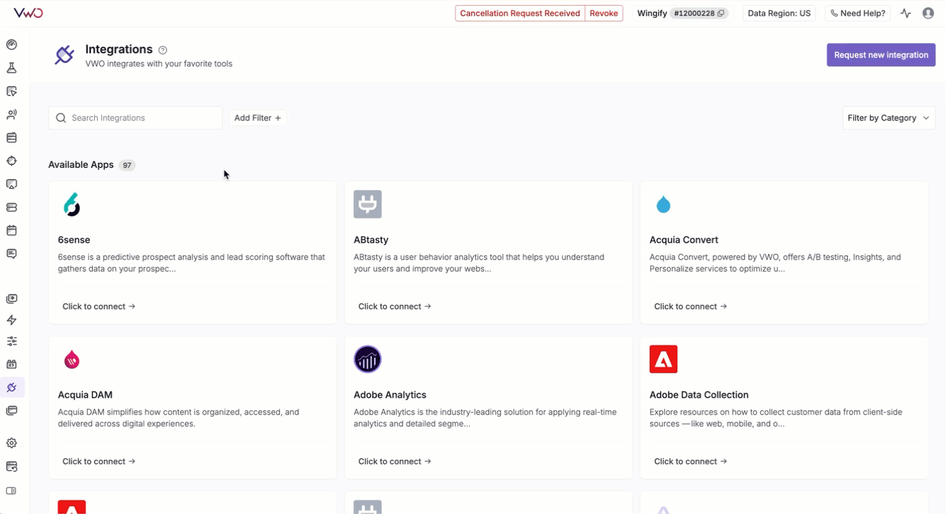
Task: Click the ABtasty card title
Action: point(371,240)
